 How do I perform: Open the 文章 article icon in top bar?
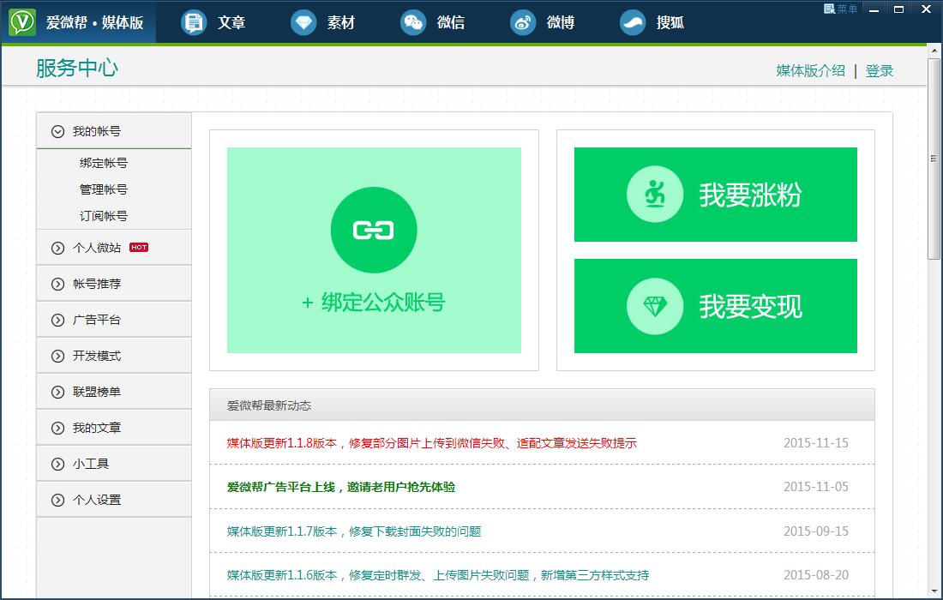click(194, 22)
